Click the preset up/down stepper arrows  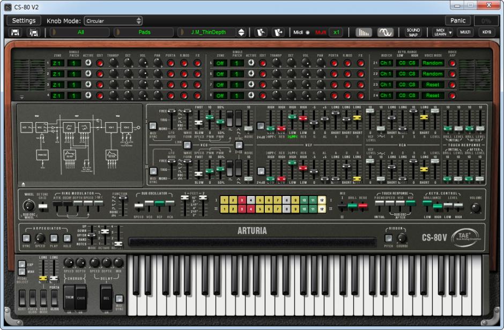(x=241, y=32)
